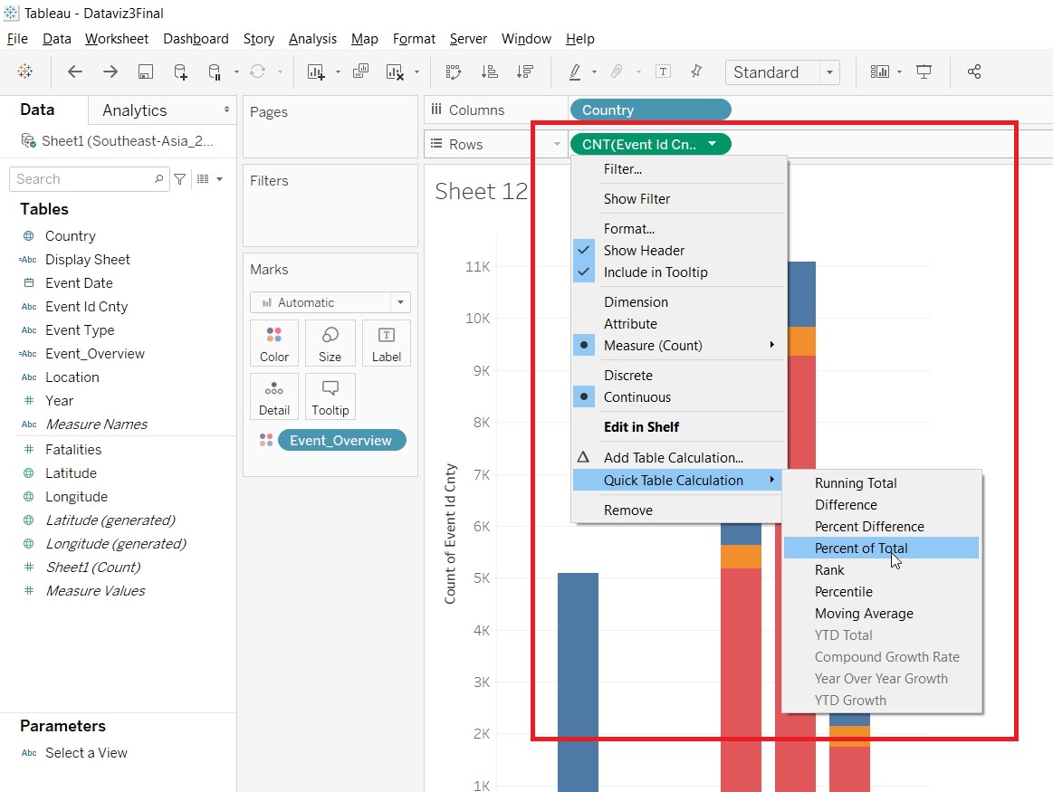
Task: Click the Label button in Marks card
Action: click(387, 343)
